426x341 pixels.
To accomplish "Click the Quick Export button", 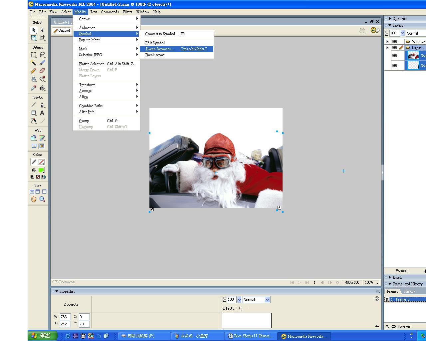I will point(375,30).
